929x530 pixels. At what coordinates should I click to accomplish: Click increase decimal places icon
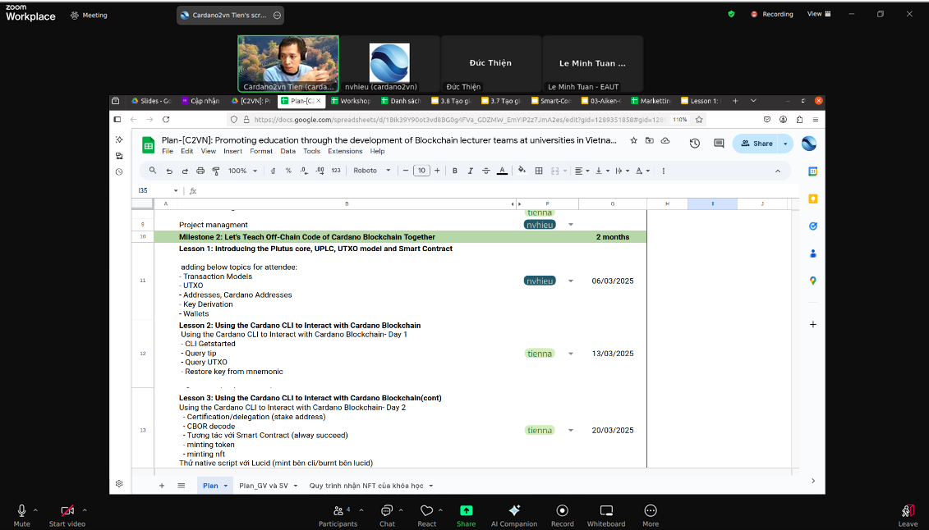(320, 171)
